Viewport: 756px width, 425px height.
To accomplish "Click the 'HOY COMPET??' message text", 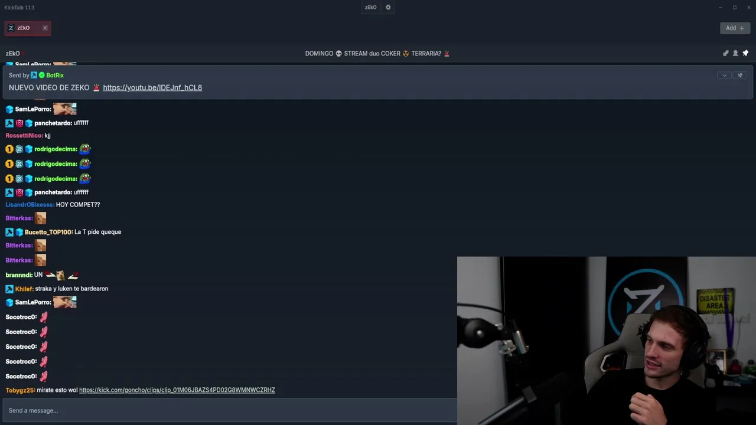I will coord(78,205).
